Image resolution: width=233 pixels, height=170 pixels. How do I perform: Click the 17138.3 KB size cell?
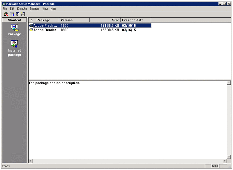click(x=110, y=26)
